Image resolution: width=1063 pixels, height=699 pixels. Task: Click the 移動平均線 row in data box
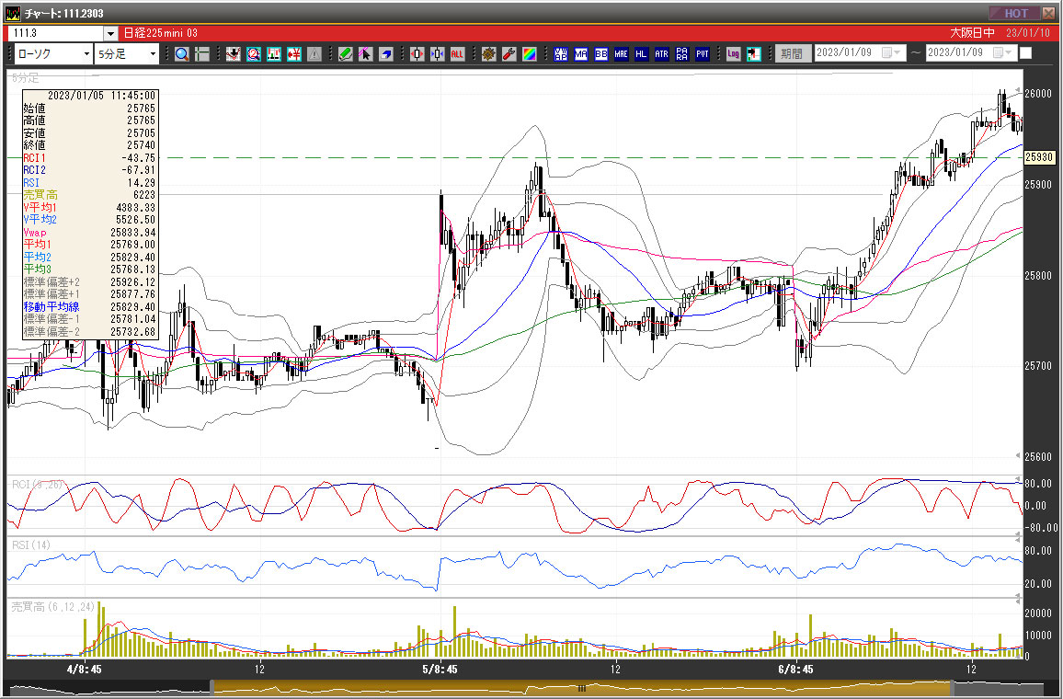(x=89, y=307)
